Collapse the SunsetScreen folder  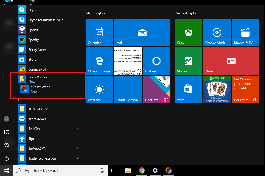coord(77,77)
